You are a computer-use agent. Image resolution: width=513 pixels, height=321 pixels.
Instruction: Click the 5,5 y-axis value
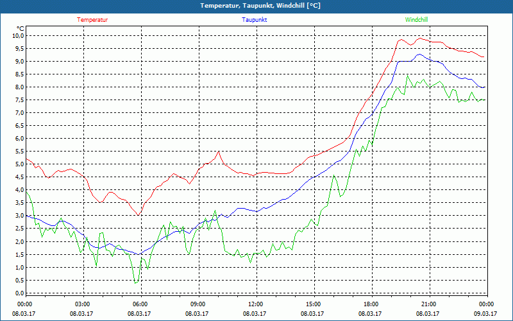[x=20, y=152]
